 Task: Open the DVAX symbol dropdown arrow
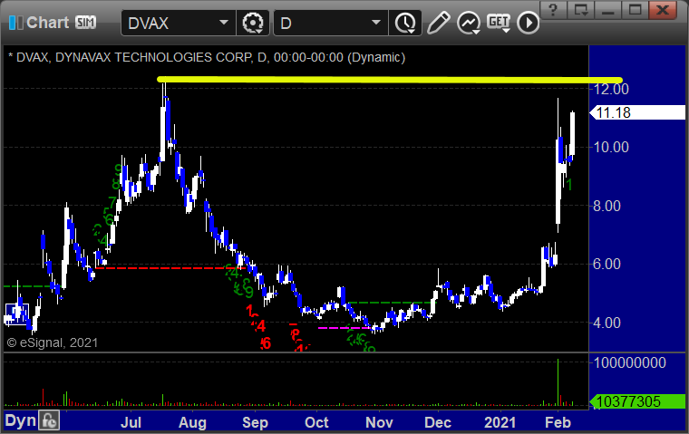[x=224, y=23]
